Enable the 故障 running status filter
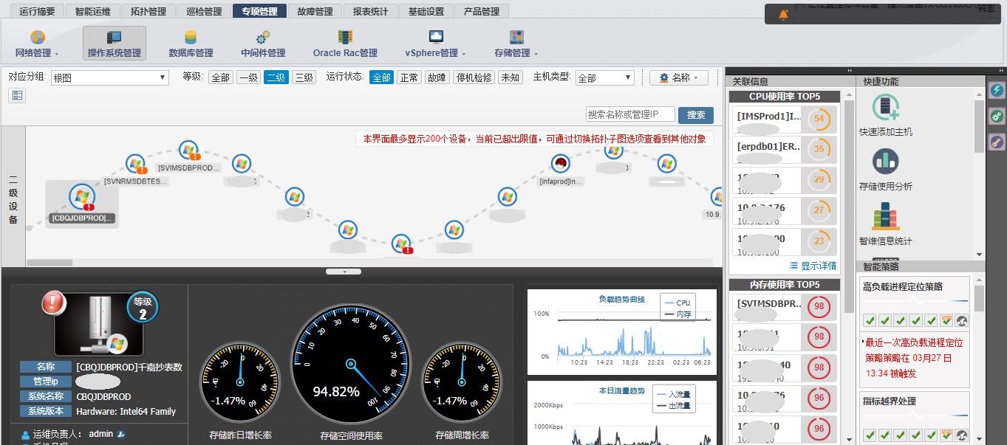The width and height of the screenshot is (1007, 445). coord(438,77)
